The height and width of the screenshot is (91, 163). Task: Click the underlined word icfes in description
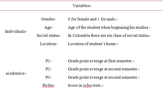pyautogui.click(x=88, y=85)
